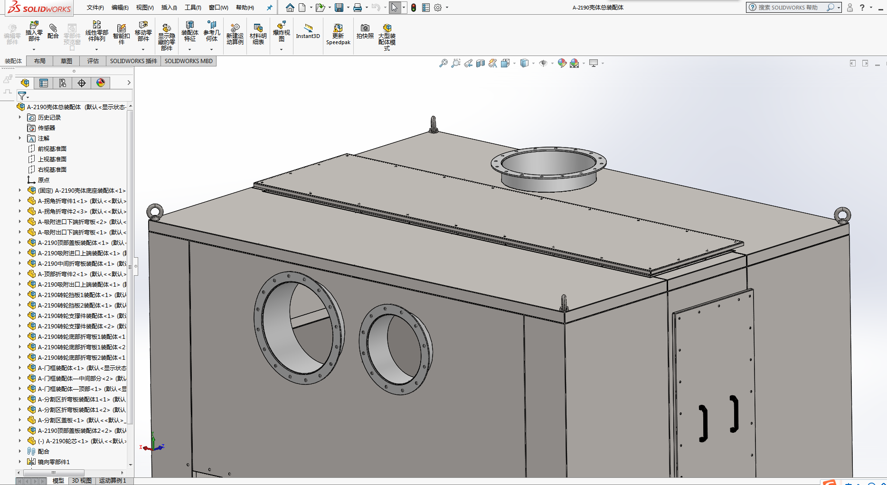Image resolution: width=887 pixels, height=485 pixels.
Task: Click the Zoom to Fit magnifier icon
Action: 443,63
